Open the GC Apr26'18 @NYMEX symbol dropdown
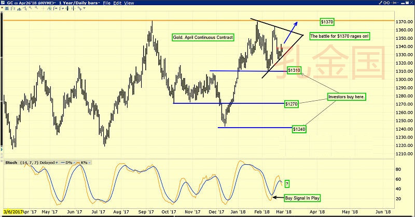 click(x=32, y=3)
